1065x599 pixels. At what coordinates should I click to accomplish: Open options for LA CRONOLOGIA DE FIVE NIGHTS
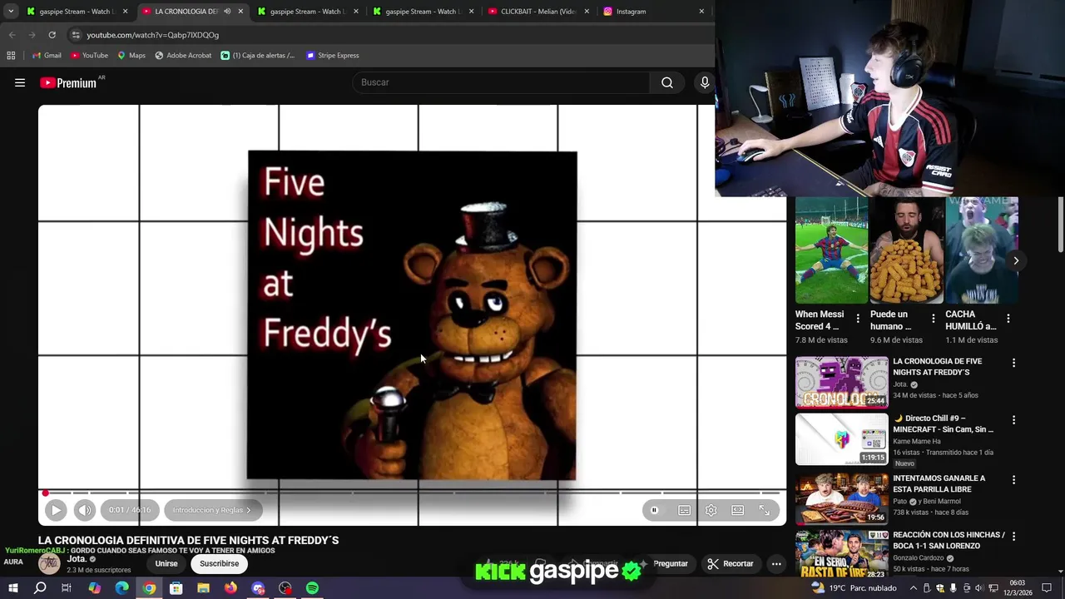click(x=1013, y=363)
